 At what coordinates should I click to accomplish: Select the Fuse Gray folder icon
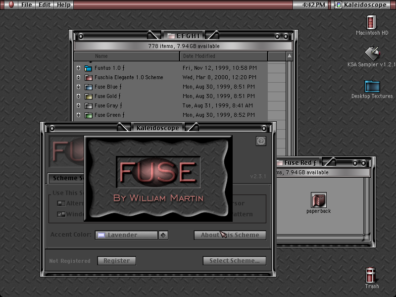click(x=88, y=105)
